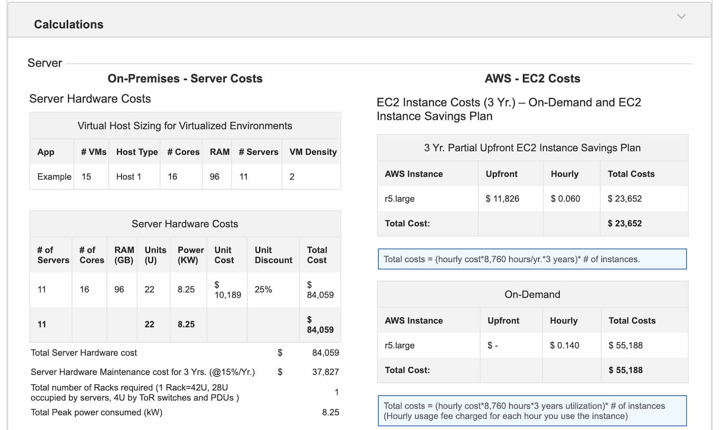The height and width of the screenshot is (430, 720).
Task: Select the '25%' discount cell
Action: 263,289
